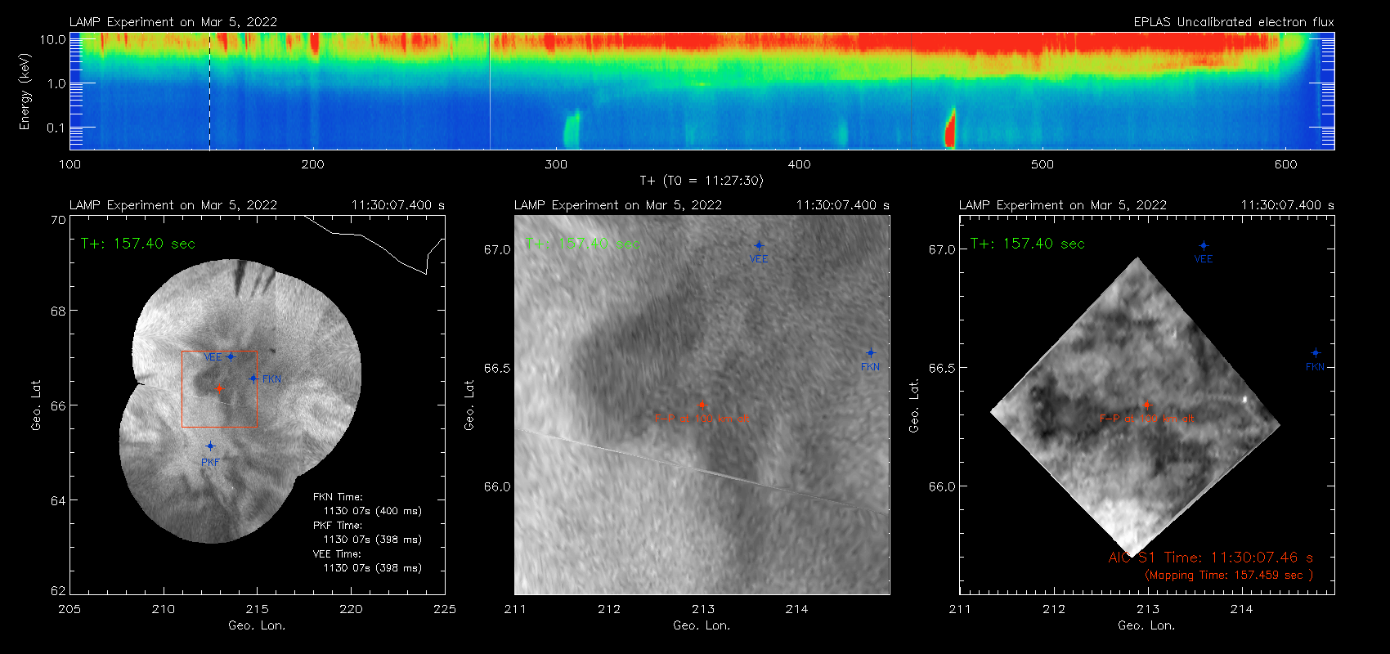Click the 'Geo. Lon.' label under the left panel
Image resolution: width=1390 pixels, height=654 pixels.
(x=257, y=625)
